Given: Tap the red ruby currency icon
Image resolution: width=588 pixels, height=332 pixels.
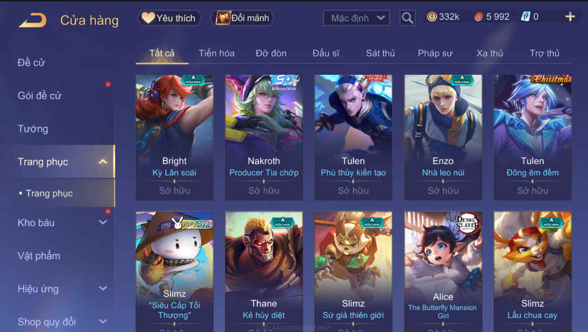Looking at the screenshot, I should [x=479, y=17].
